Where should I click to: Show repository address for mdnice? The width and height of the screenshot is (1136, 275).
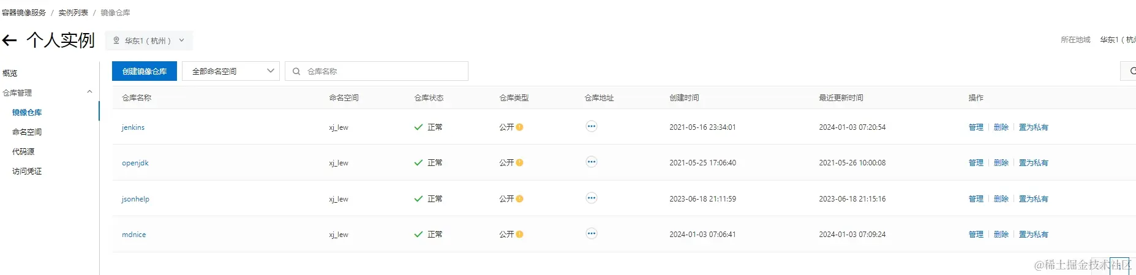(591, 234)
